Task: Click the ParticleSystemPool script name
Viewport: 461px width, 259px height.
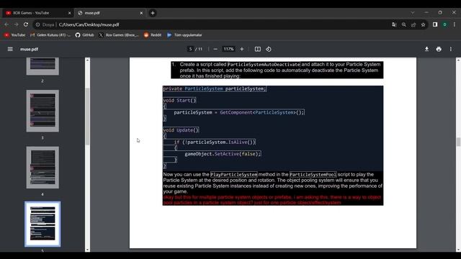Action: (313, 174)
